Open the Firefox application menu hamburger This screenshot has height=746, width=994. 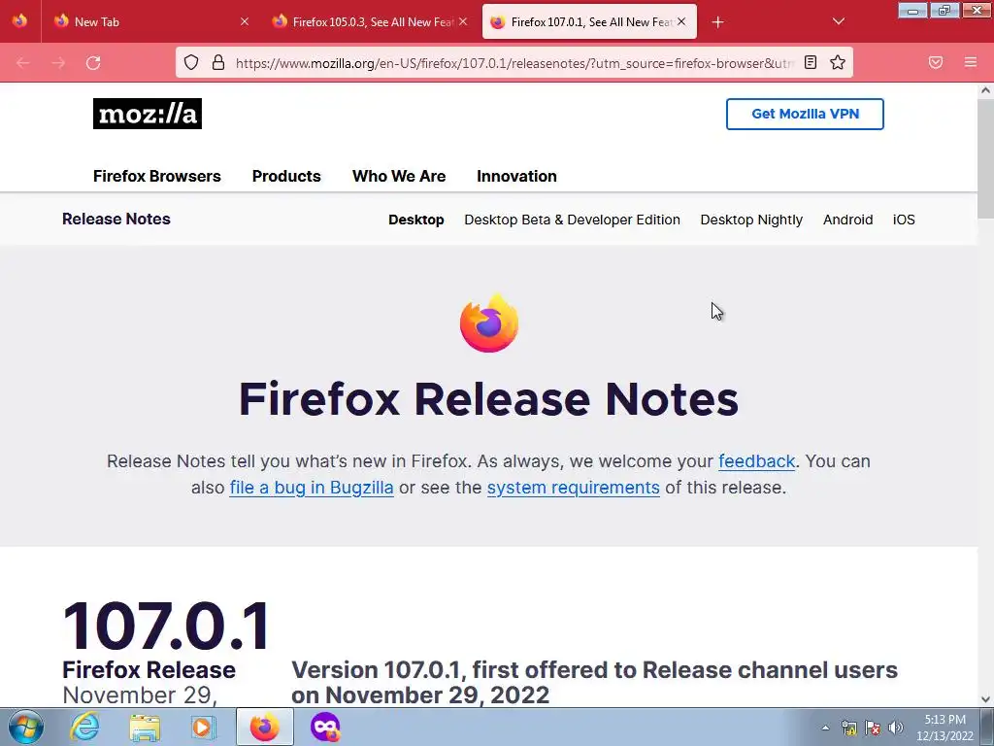971,62
